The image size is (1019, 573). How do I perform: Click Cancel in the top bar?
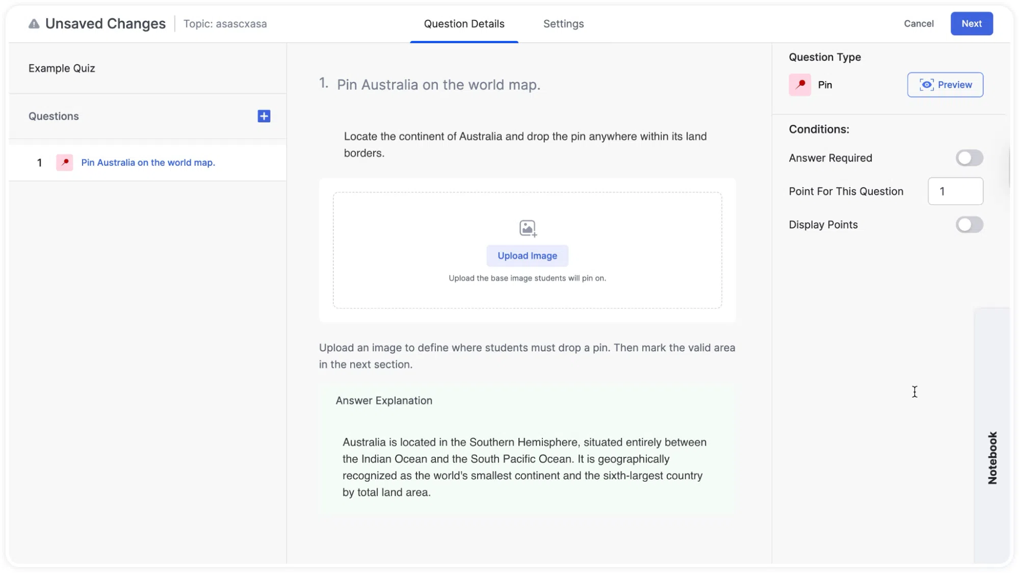point(919,23)
